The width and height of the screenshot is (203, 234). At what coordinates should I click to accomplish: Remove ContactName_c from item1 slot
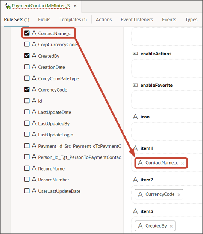182,163
